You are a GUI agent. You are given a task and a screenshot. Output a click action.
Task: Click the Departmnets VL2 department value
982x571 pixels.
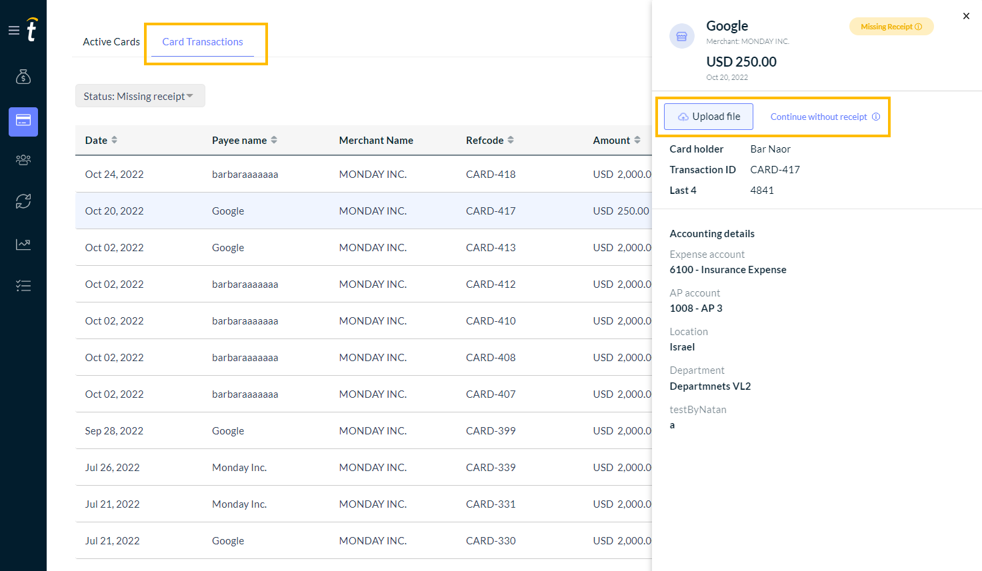tap(710, 386)
